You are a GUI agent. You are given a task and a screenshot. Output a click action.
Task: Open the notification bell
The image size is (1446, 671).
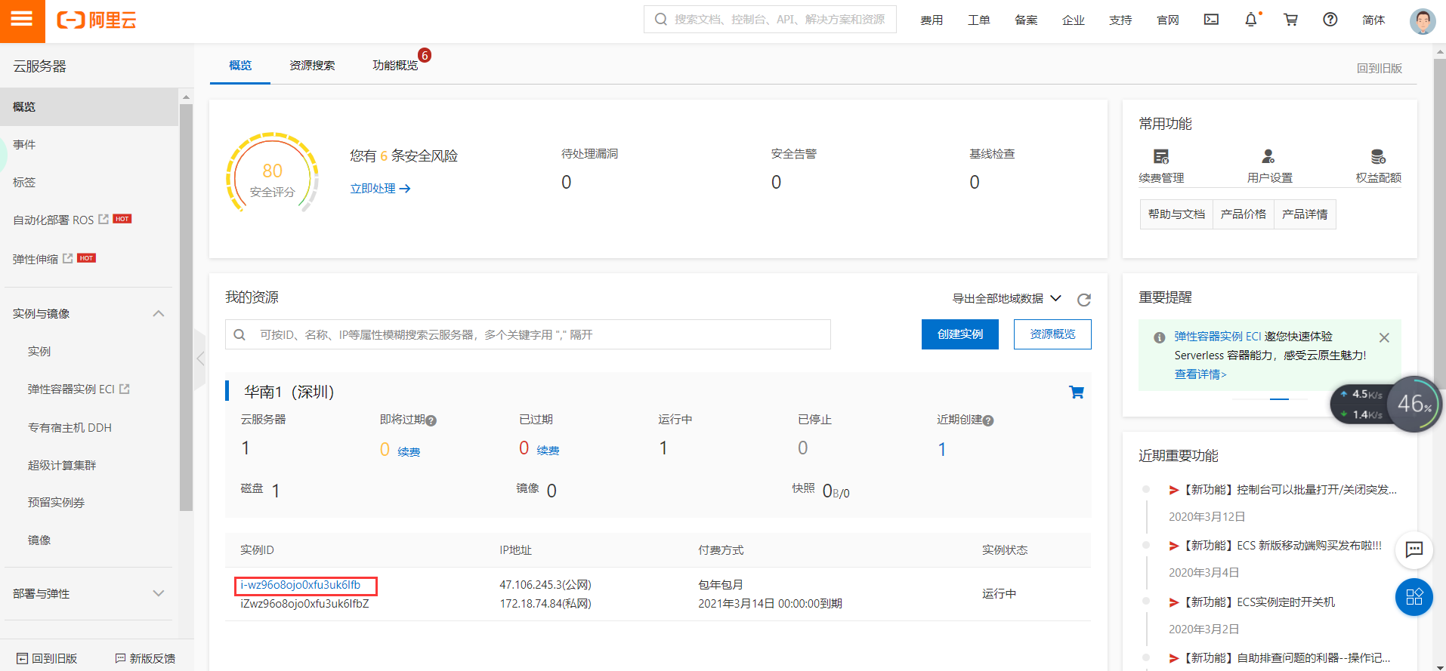pyautogui.click(x=1251, y=20)
